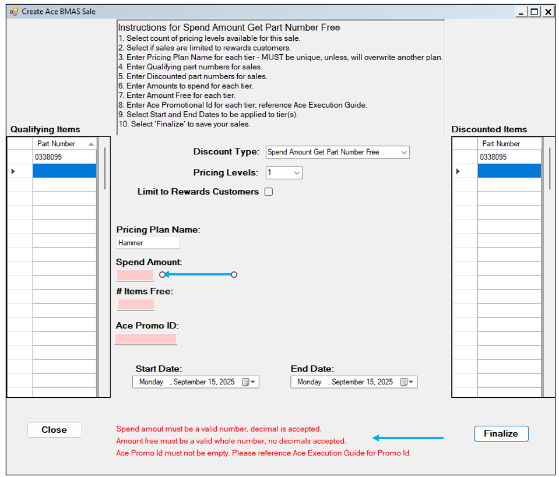Viewport: 559px width, 477px height.
Task: Click the Ace Promo ID field
Action: coord(146,338)
